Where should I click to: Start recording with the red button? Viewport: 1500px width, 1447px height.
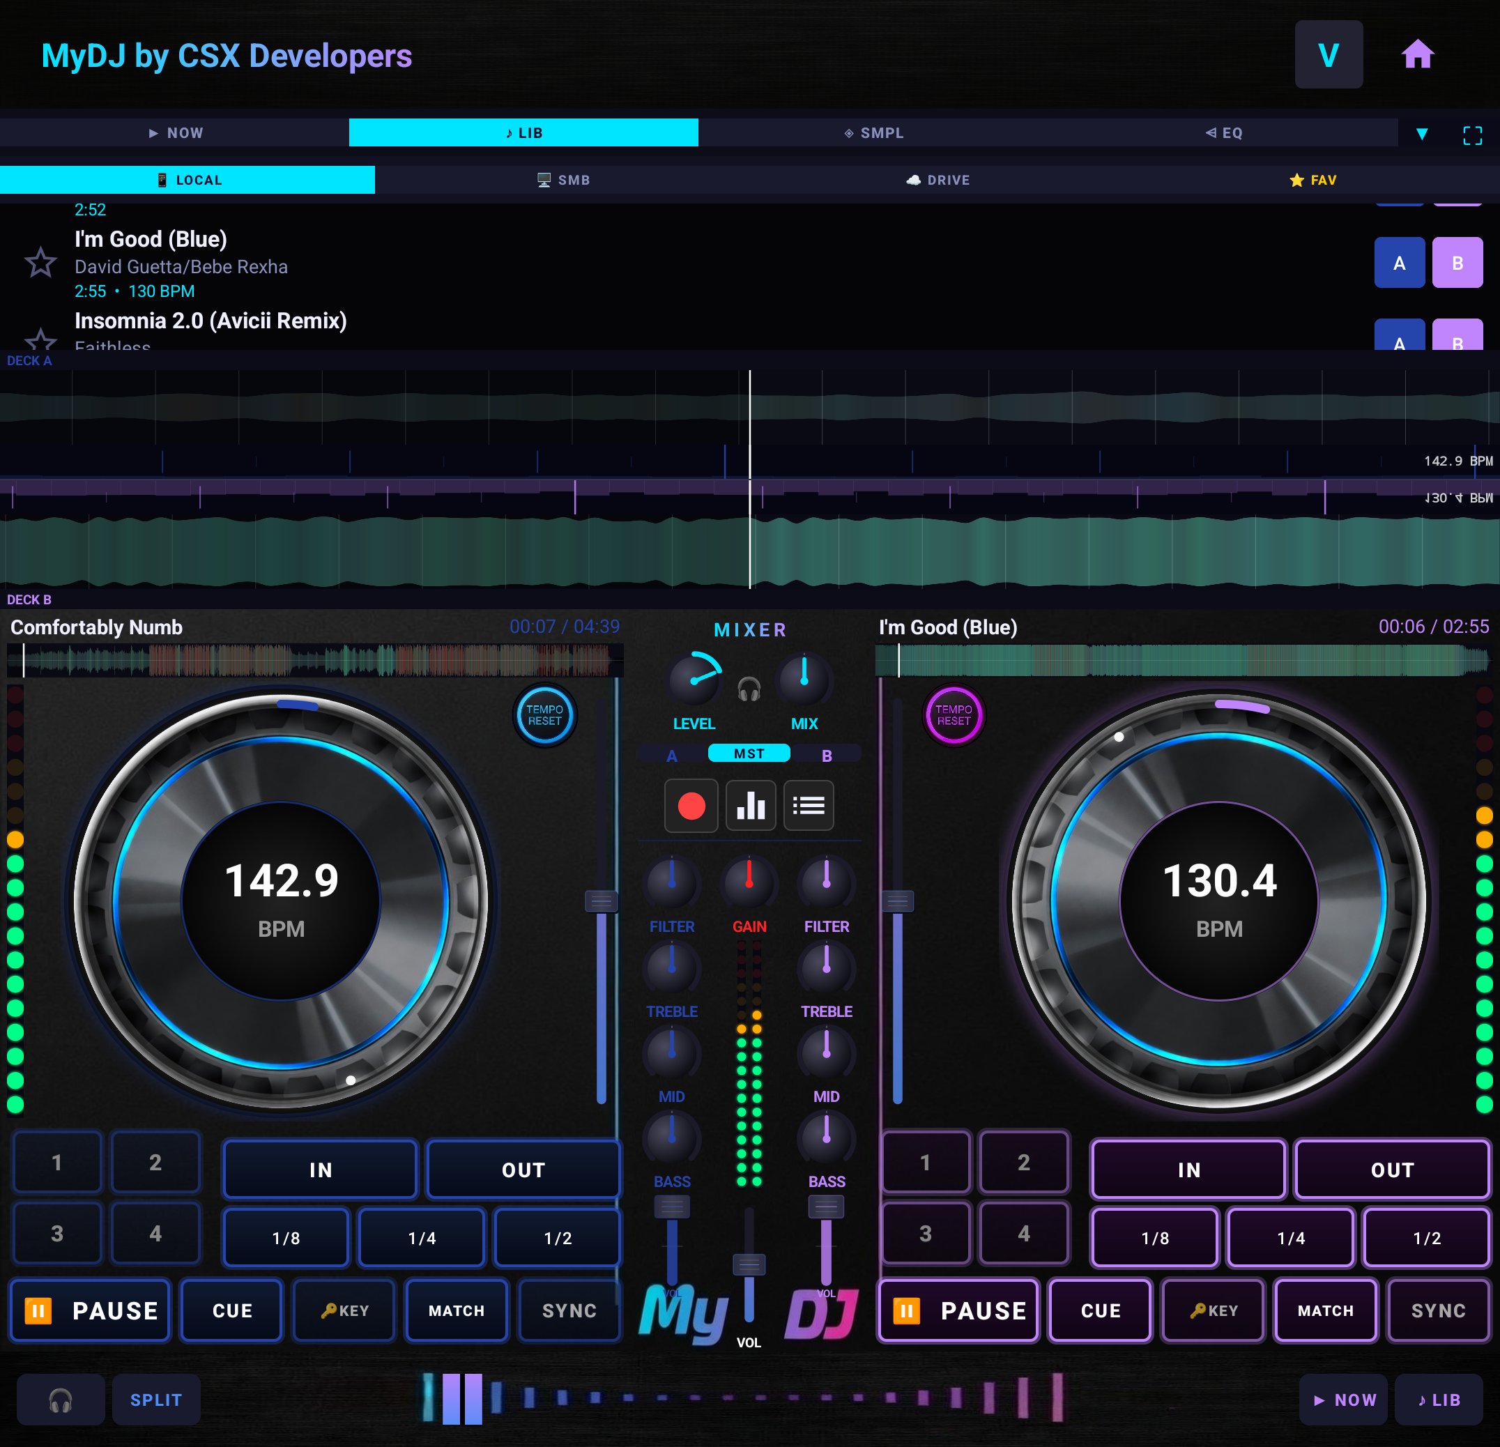(x=691, y=806)
